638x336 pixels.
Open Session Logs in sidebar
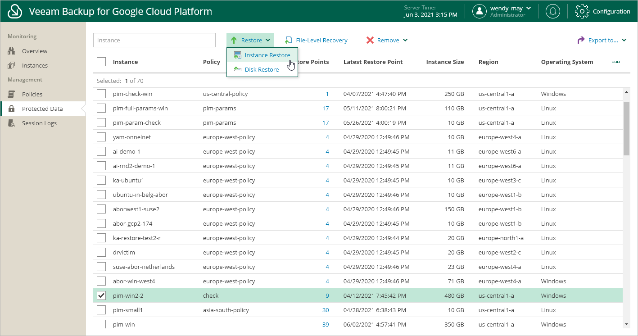[x=39, y=123]
